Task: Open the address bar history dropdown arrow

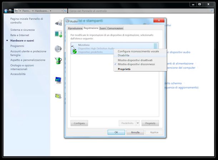Action: [x=62, y=11]
